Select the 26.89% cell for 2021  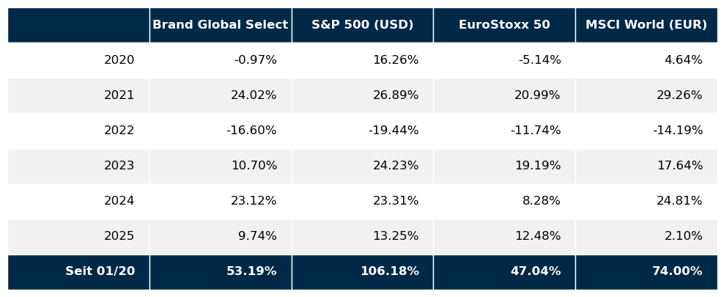396,95
